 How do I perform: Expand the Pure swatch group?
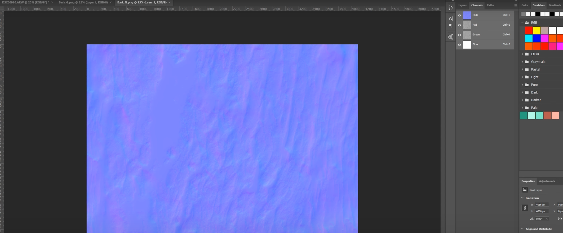pos(522,85)
